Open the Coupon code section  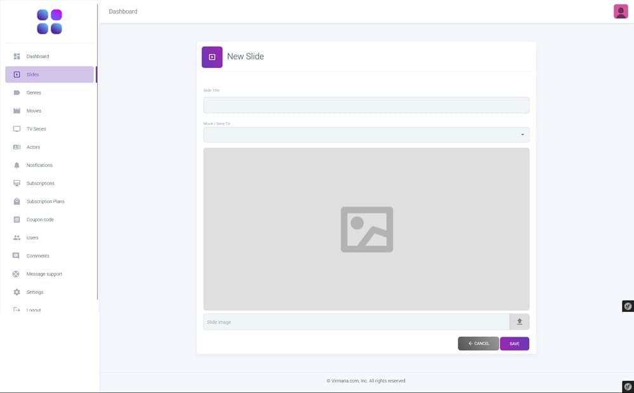coord(40,220)
